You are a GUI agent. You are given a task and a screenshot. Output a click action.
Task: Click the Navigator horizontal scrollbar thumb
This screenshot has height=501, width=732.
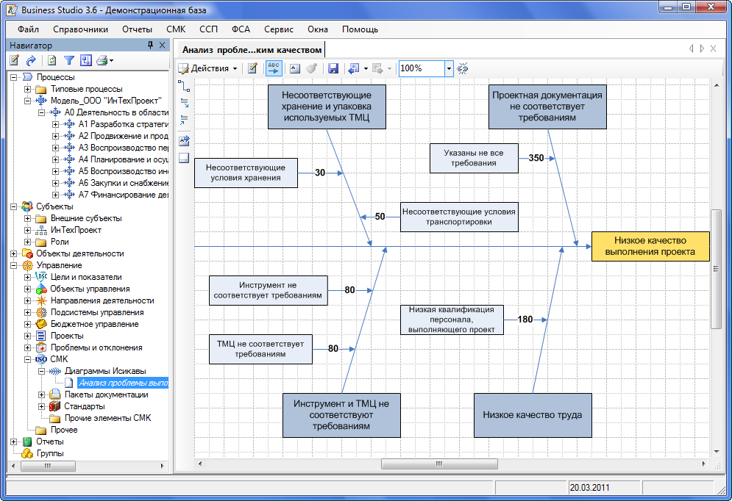pos(48,466)
